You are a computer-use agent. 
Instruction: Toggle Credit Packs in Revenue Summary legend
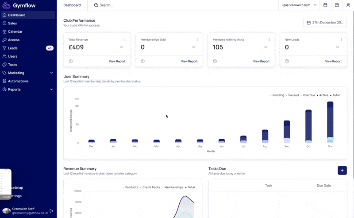[150, 187]
